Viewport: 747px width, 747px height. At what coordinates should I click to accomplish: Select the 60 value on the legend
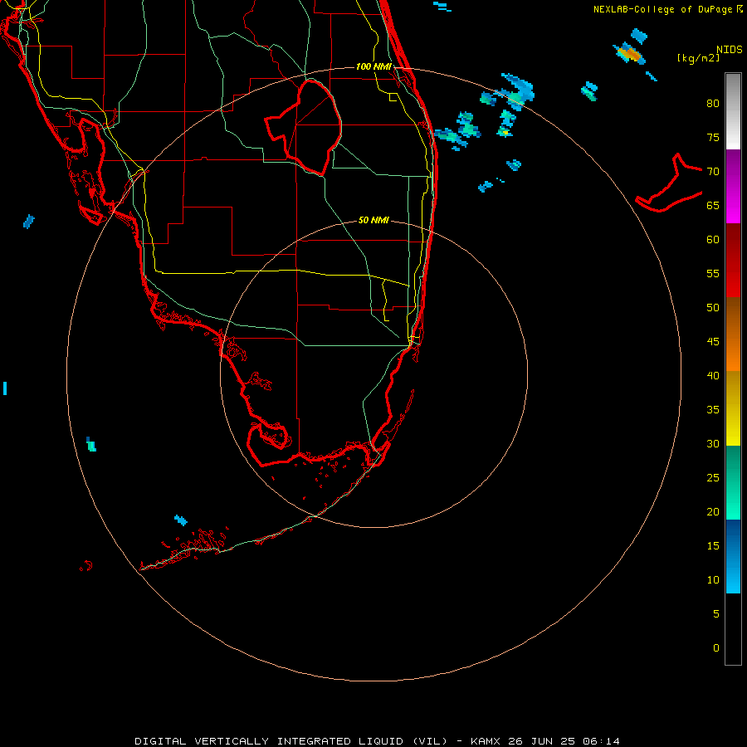(x=713, y=240)
